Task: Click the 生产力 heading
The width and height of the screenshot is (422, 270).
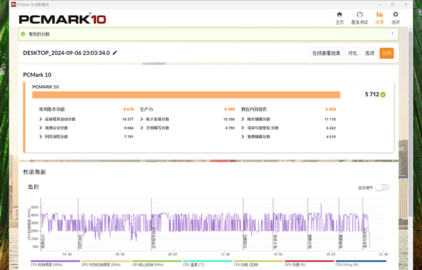Action: tap(146, 109)
